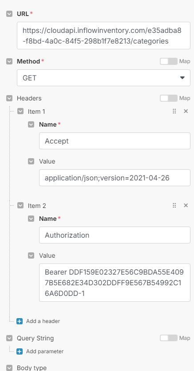This screenshot has height=371, width=194.
Task: Collapse header Item 2
Action: click(20, 205)
